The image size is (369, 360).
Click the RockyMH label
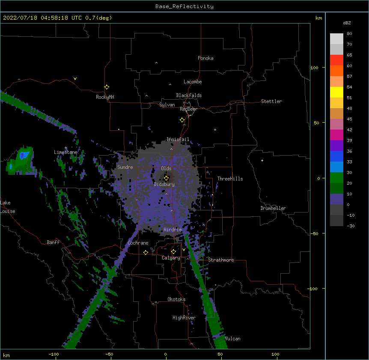pos(105,97)
